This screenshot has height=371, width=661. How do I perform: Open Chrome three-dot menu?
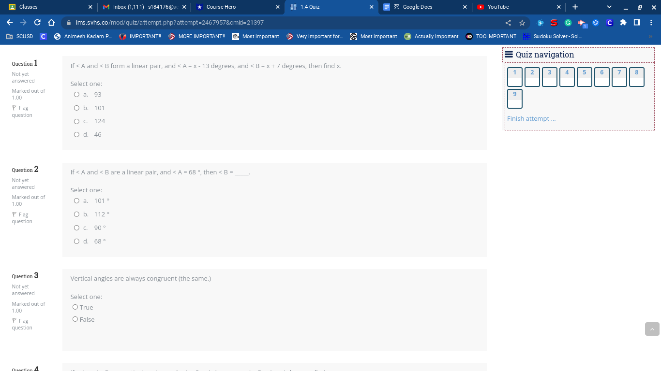(x=651, y=23)
